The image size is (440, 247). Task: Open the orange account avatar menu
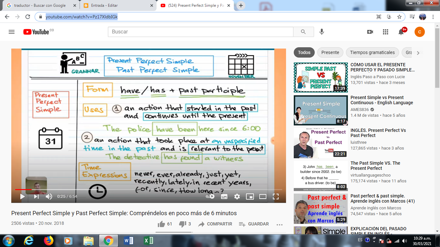pyautogui.click(x=420, y=32)
